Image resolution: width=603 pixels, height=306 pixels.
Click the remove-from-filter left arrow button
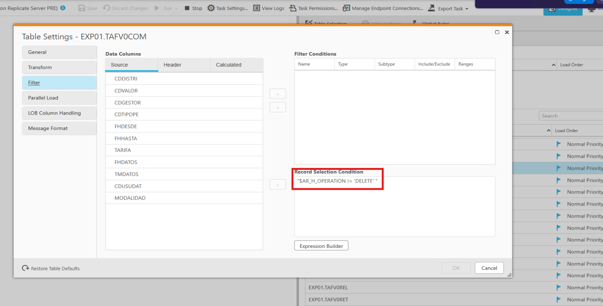click(278, 107)
